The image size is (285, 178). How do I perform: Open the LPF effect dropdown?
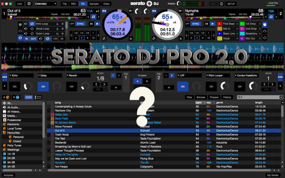pyautogui.click(x=189, y=75)
